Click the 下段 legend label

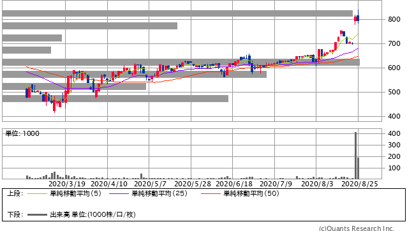[15, 214]
